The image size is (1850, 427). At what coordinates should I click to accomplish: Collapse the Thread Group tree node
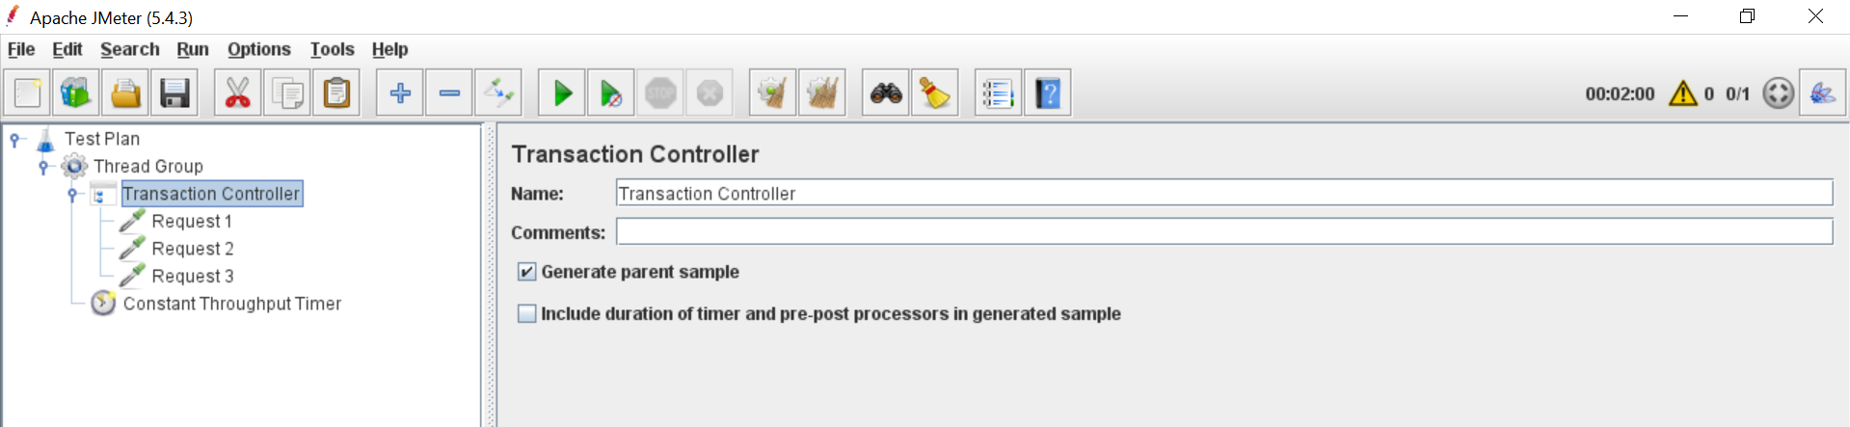pos(43,167)
